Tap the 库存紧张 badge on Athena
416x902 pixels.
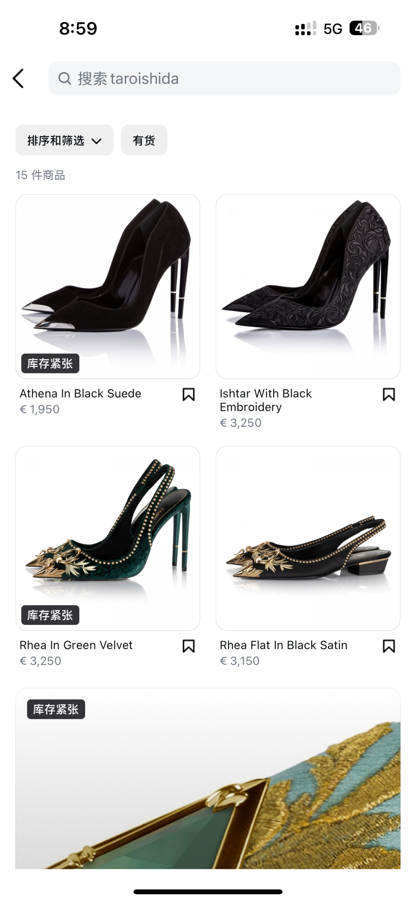click(x=50, y=363)
